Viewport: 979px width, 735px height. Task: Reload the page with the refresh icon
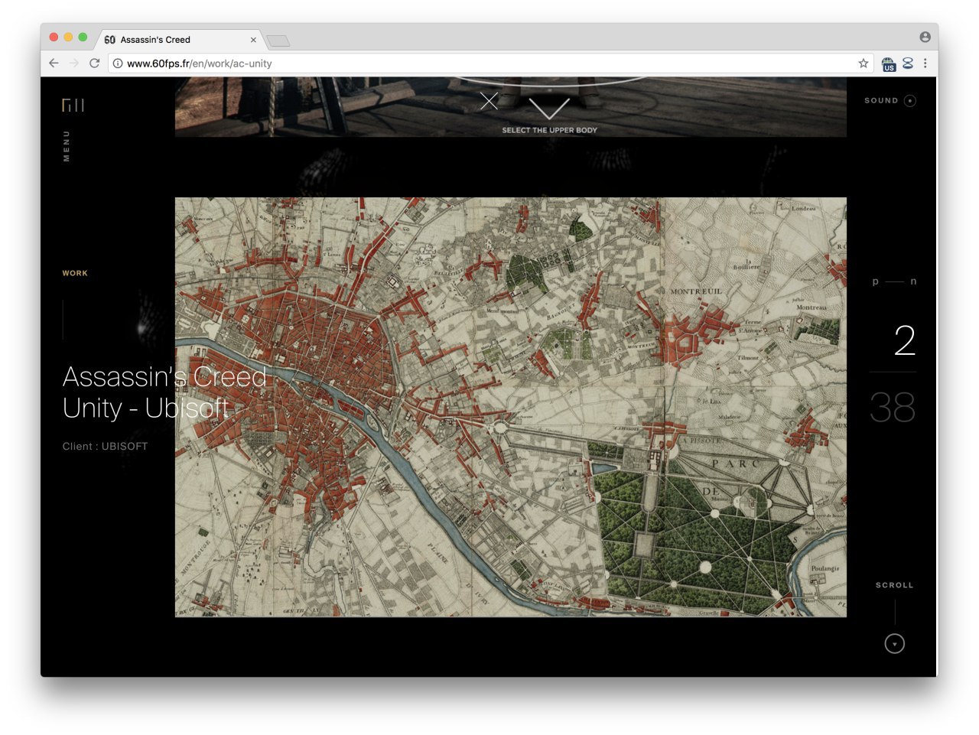[x=95, y=63]
